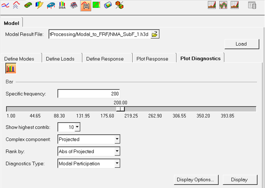This screenshot has width=265, height=188.
Task: Open the third plot chart icon
Action: pyautogui.click(x=234, y=5)
